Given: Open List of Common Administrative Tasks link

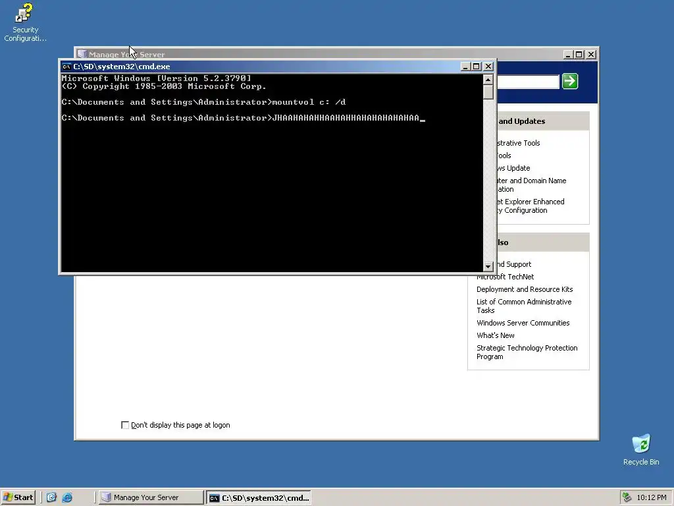Looking at the screenshot, I should [524, 306].
